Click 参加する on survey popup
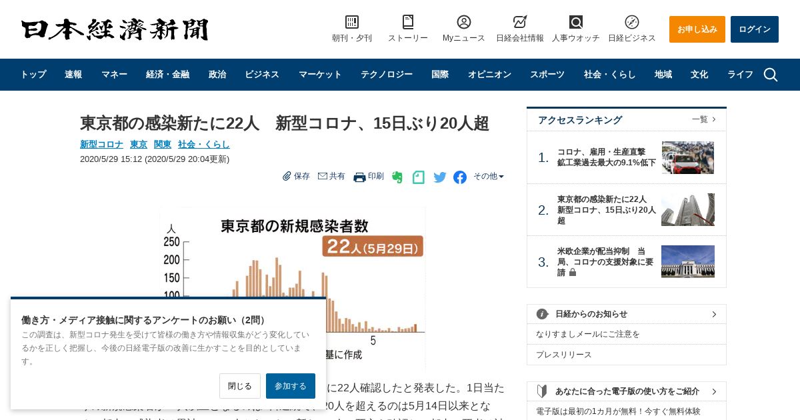 click(291, 386)
